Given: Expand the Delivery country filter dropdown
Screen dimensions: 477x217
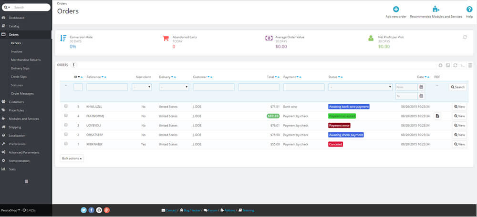Looking at the screenshot, I should pos(174,87).
